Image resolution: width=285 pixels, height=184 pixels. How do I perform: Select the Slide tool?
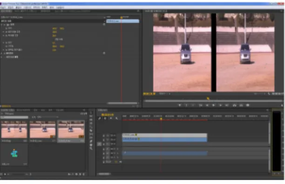91,138
